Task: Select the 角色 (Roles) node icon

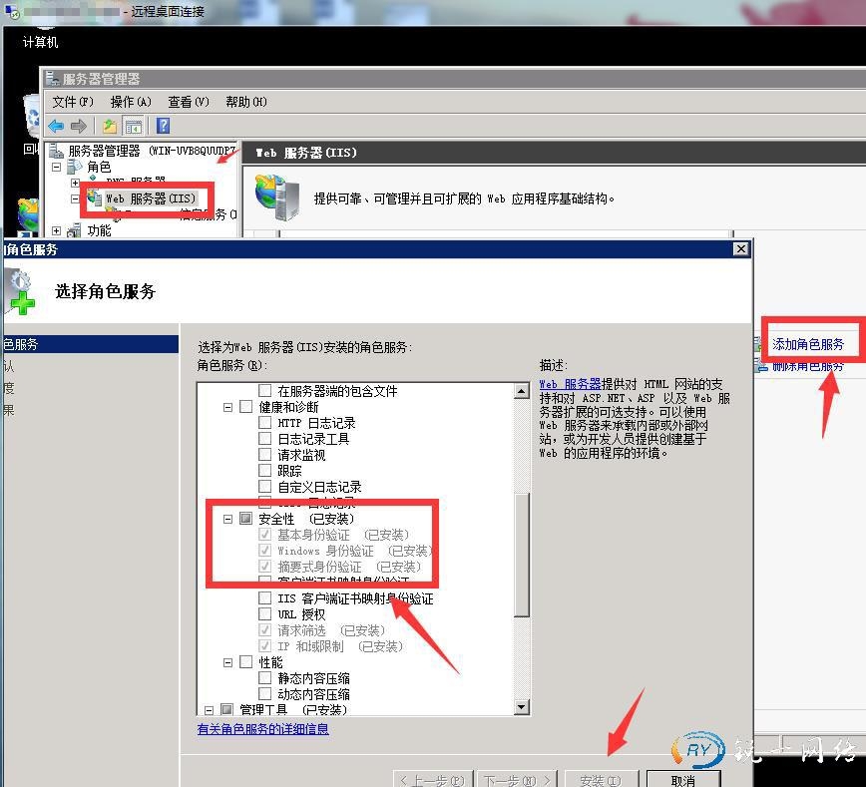Action: click(x=75, y=168)
